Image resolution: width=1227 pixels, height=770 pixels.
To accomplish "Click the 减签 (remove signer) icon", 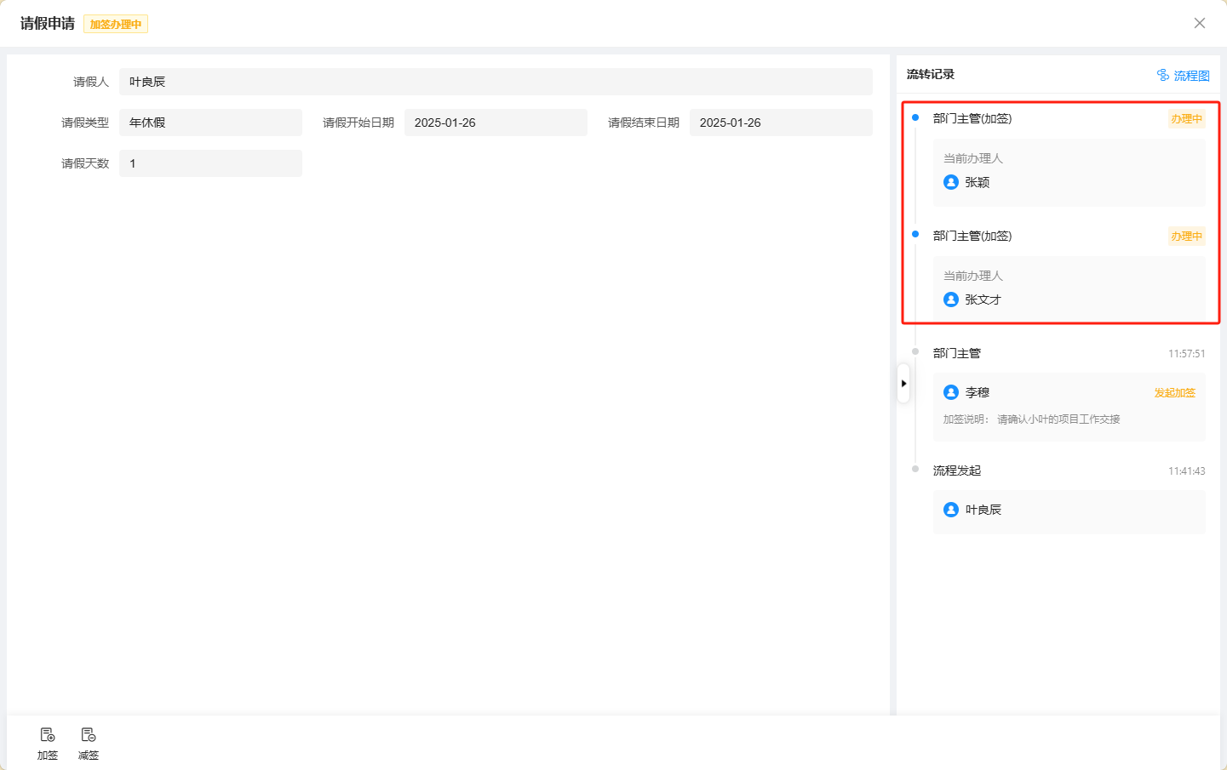I will click(89, 735).
